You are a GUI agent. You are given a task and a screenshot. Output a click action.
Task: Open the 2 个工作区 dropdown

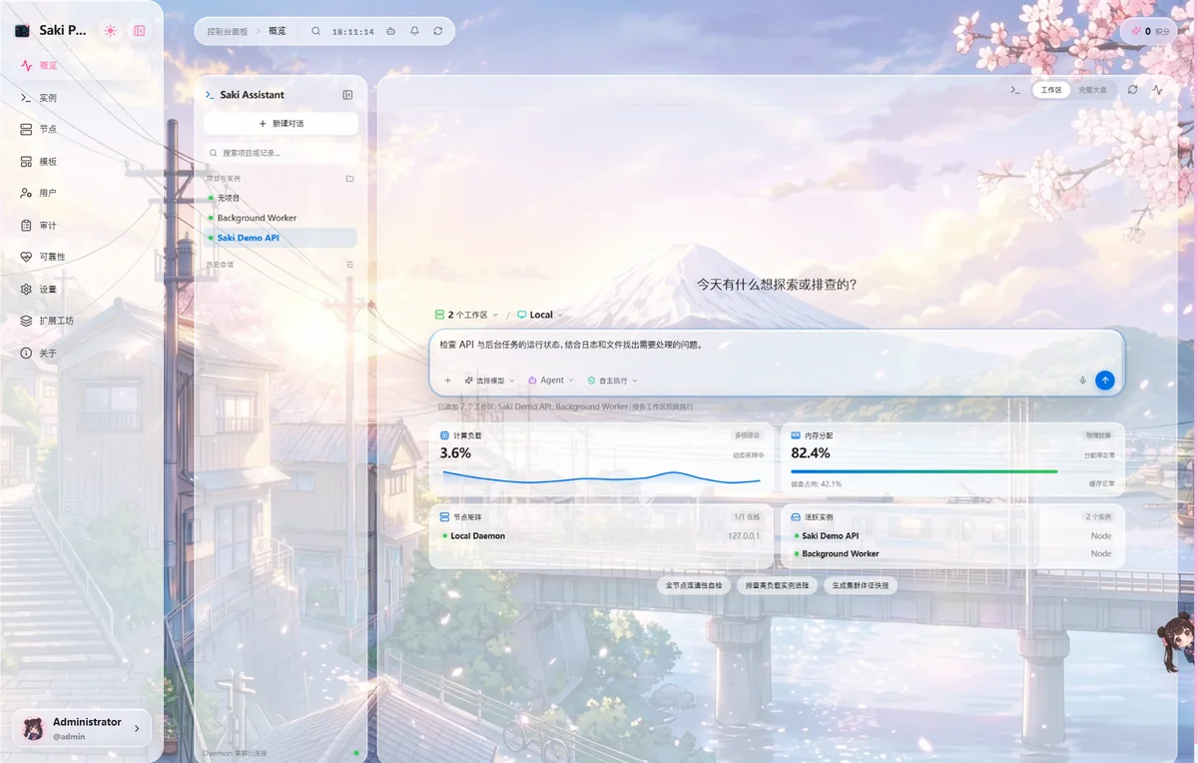click(x=466, y=315)
